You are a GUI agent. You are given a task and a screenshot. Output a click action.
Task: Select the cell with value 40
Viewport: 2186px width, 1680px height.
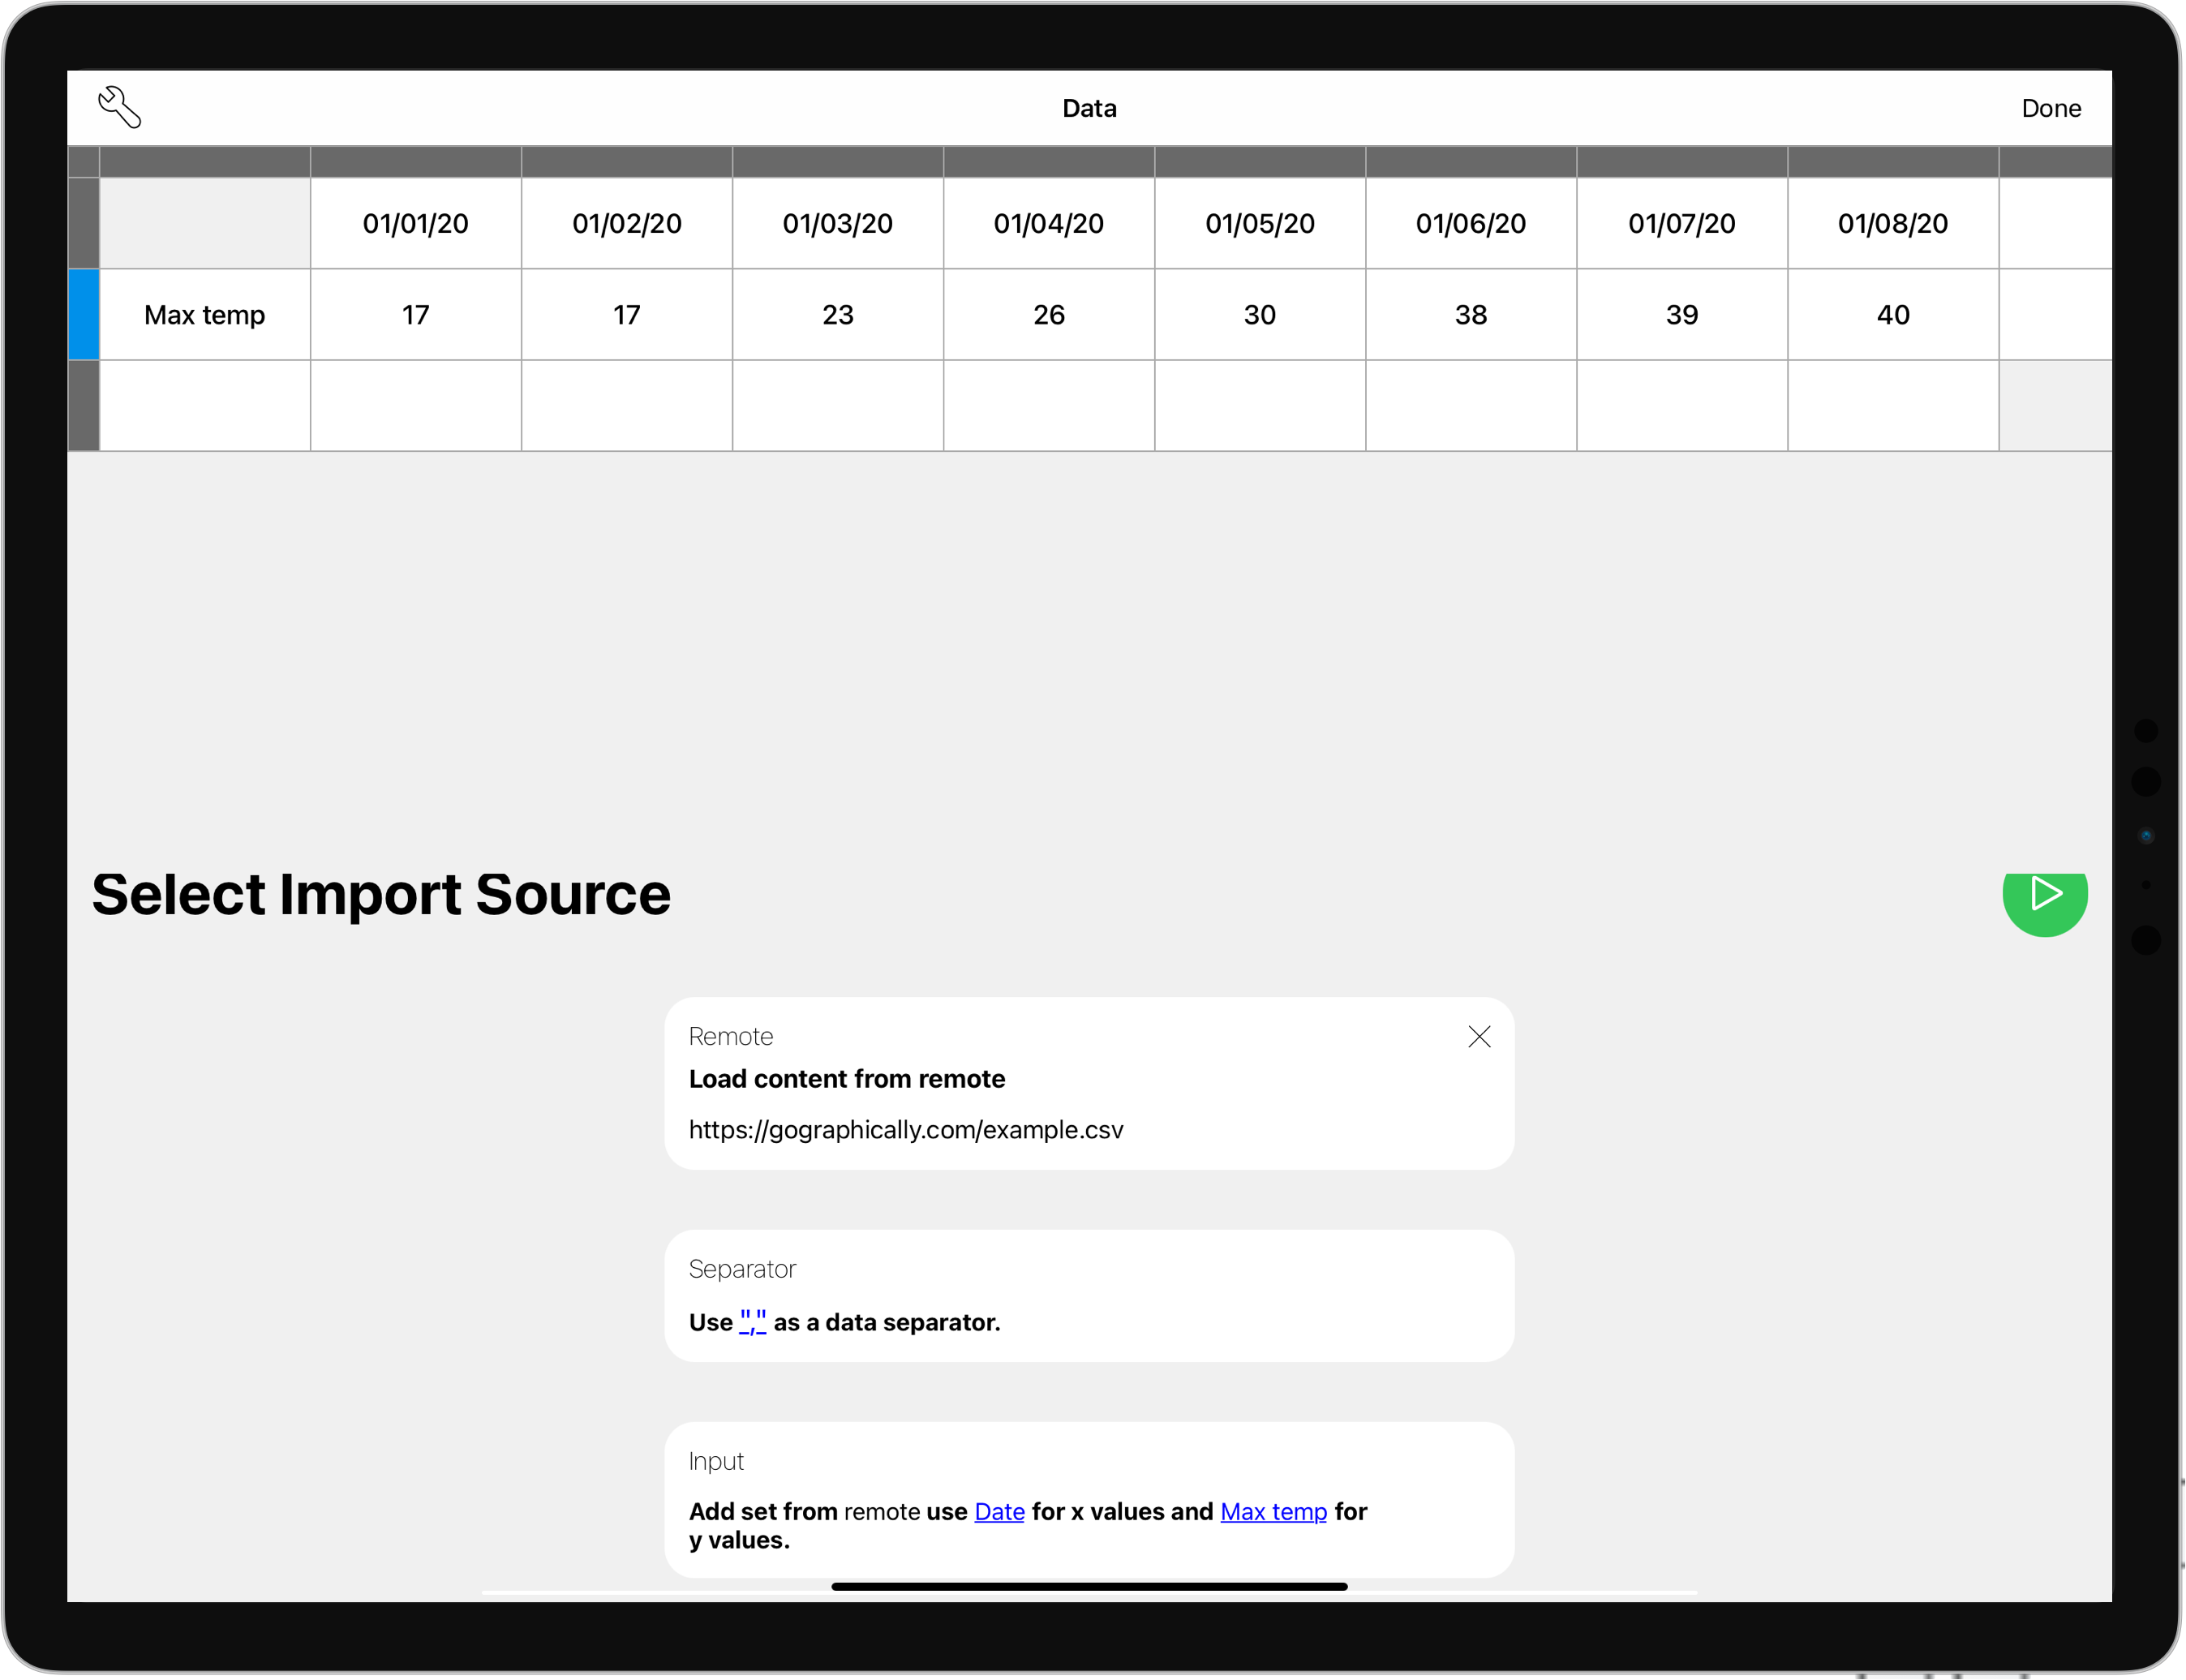(1893, 314)
